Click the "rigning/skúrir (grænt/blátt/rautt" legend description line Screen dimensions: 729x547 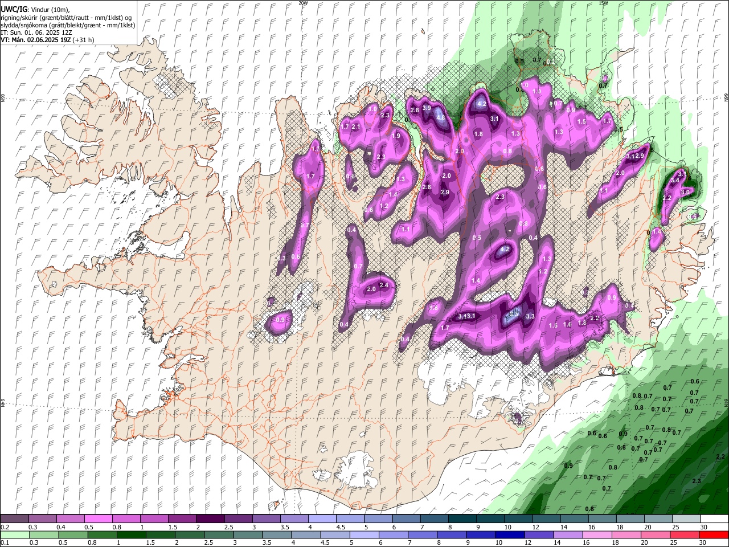[x=66, y=17]
